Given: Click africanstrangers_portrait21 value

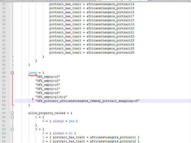Looking at the screenshot, I should tap(110, 32).
